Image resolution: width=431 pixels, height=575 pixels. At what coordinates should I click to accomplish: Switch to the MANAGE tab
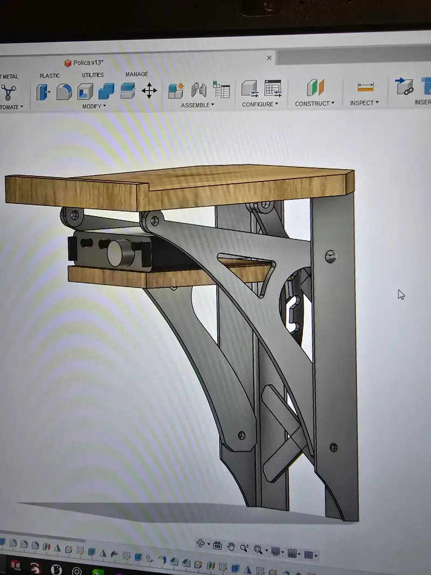click(137, 74)
